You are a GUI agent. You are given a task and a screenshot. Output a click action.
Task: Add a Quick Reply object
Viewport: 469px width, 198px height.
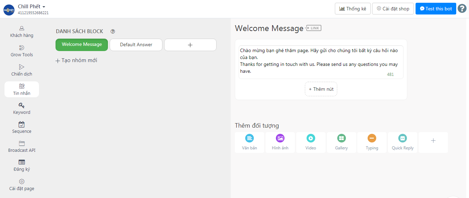click(x=402, y=142)
